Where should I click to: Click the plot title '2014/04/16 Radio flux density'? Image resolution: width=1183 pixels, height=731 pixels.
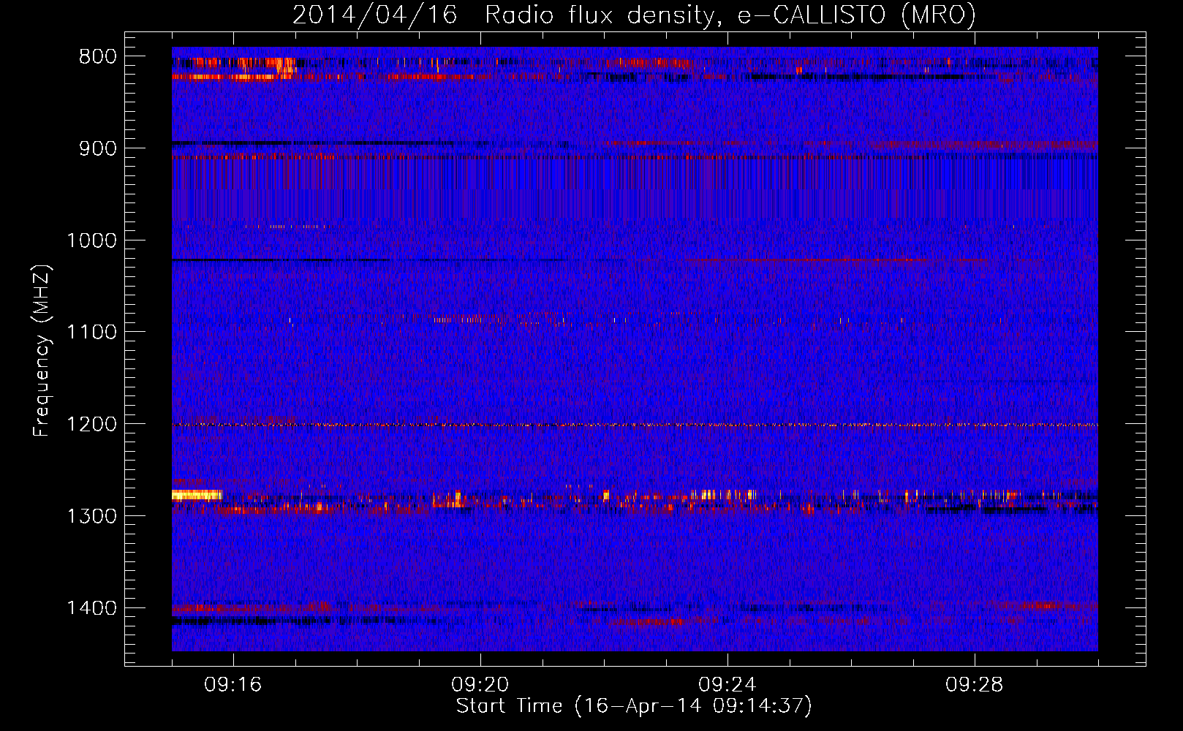pyautogui.click(x=634, y=15)
